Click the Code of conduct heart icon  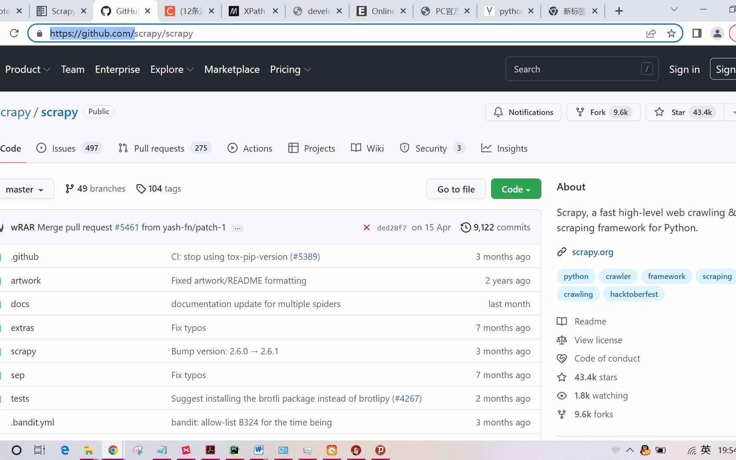562,359
